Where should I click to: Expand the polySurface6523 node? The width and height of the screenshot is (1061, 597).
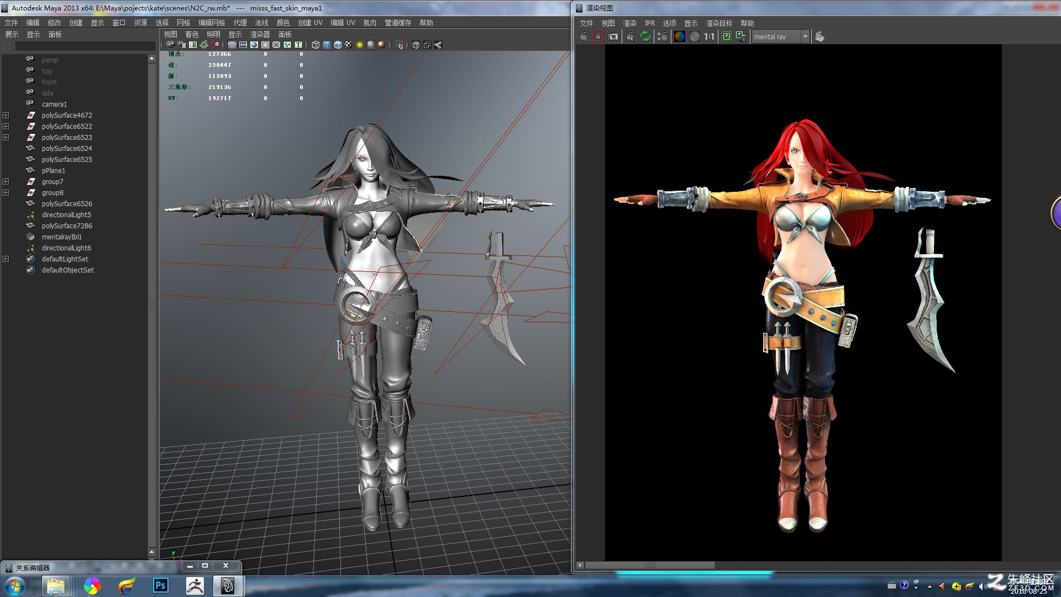[x=6, y=137]
